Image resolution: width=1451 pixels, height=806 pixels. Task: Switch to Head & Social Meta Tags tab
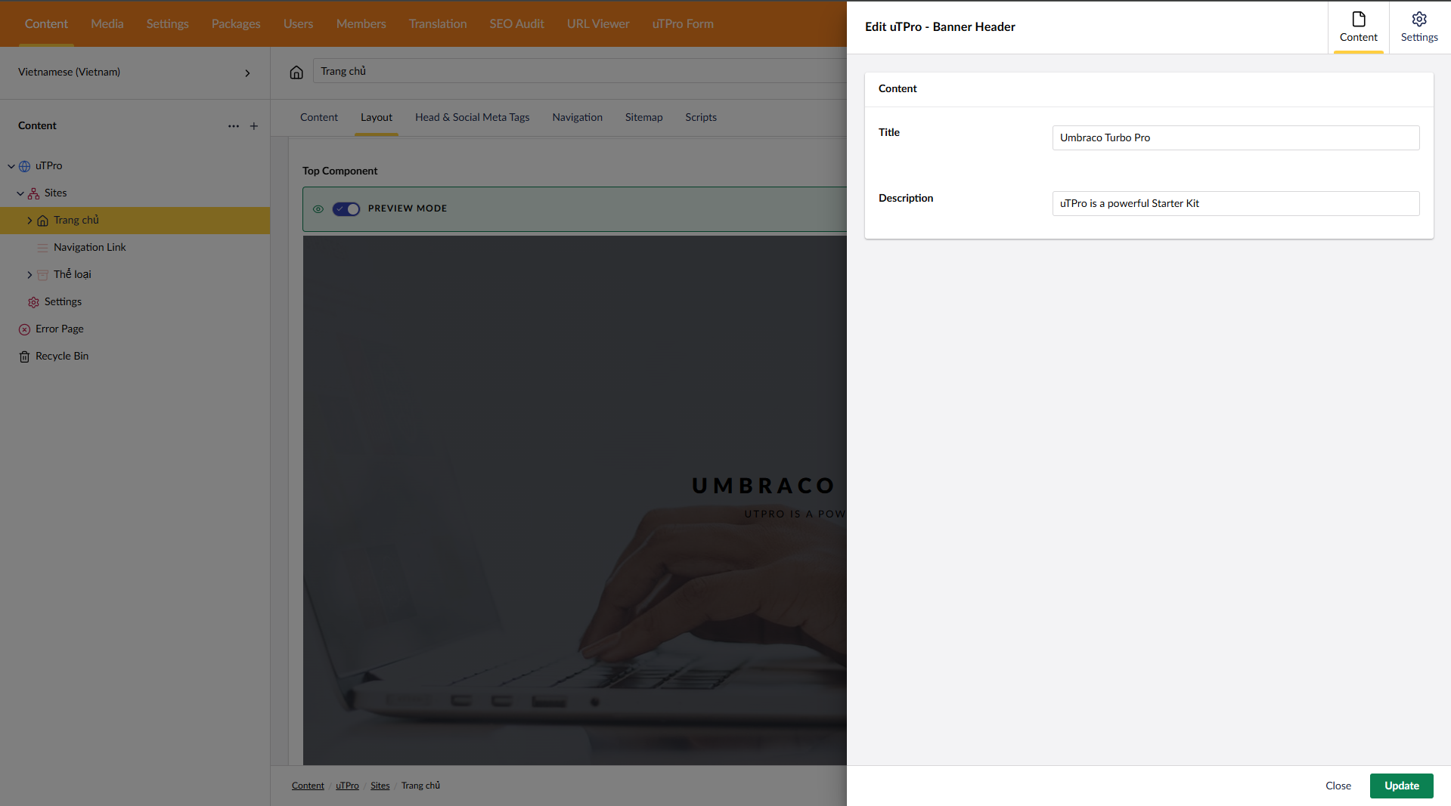[x=472, y=118]
